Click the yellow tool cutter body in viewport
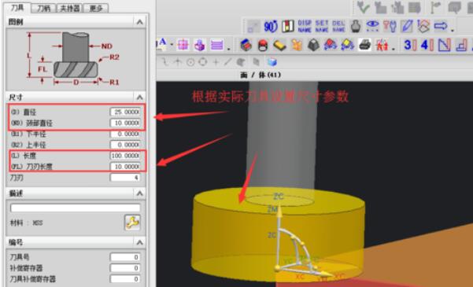Image resolution: width=473 pixels, height=287 pixels. (279, 234)
